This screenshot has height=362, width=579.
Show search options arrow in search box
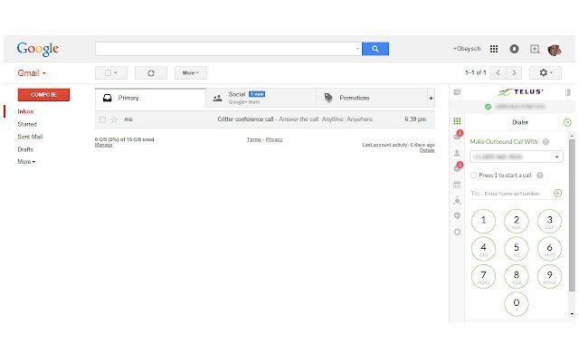(357, 49)
